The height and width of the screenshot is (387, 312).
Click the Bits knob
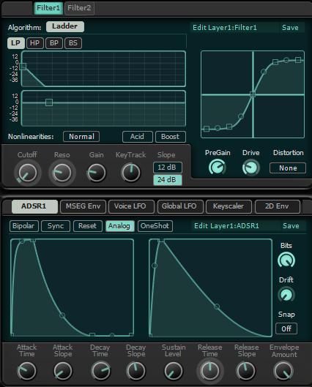[286, 260]
